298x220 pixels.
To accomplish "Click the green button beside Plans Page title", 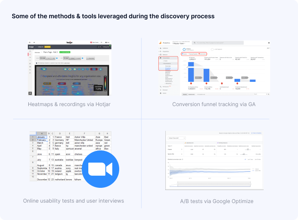I will (x=65, y=52).
